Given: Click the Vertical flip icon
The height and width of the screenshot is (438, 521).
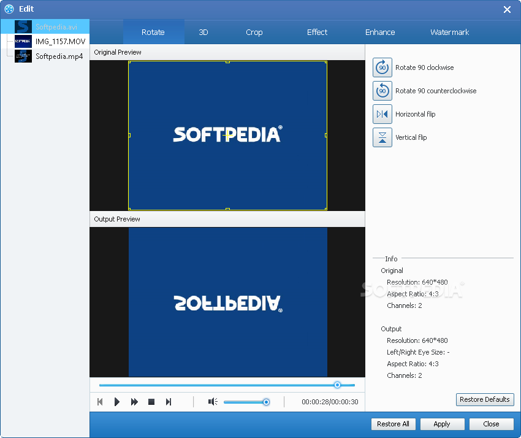Looking at the screenshot, I should [382, 137].
